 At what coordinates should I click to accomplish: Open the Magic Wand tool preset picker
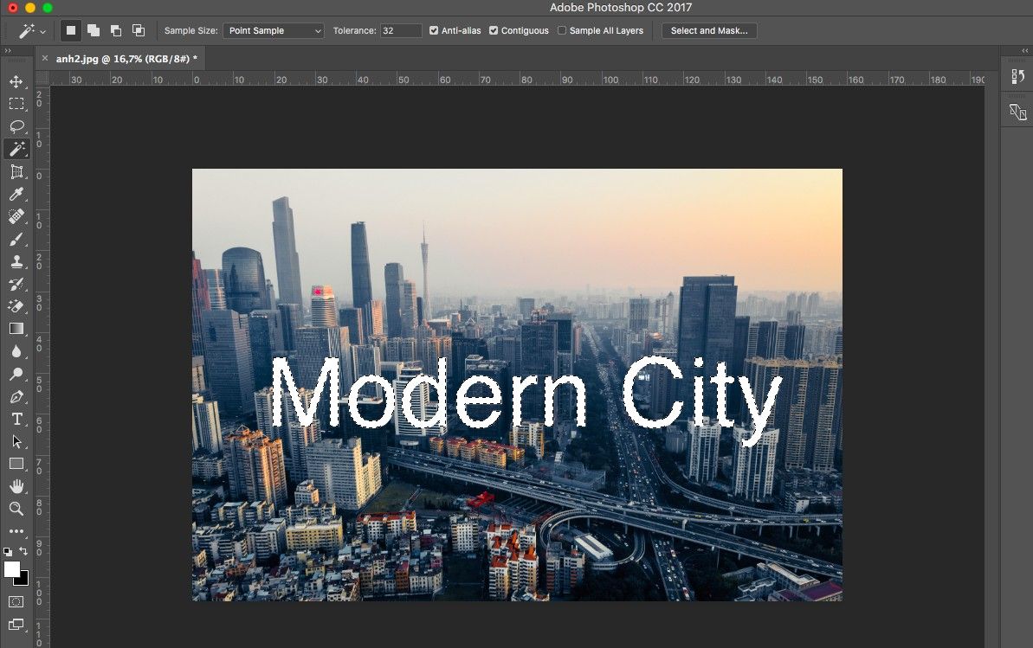tap(33, 30)
